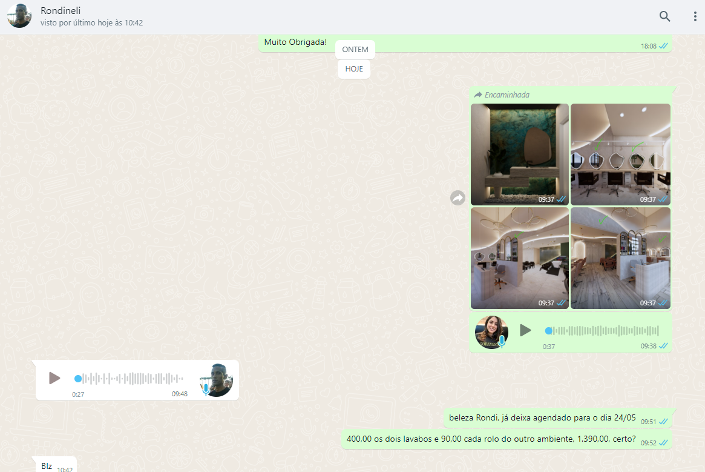Seek in the 0:27 voice message waveform
The width and height of the screenshot is (705, 472).
[x=130, y=379]
